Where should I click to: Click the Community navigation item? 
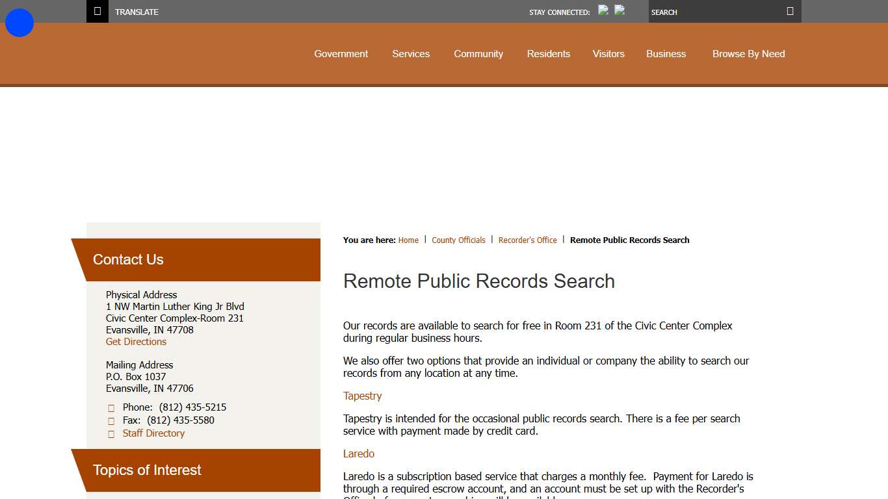(478, 54)
